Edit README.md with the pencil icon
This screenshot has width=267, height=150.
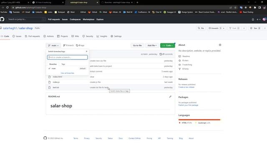pyautogui.click(x=170, y=97)
